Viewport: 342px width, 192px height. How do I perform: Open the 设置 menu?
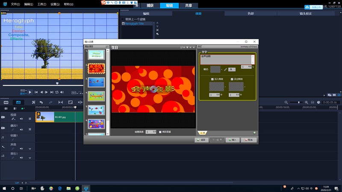pos(55,4)
